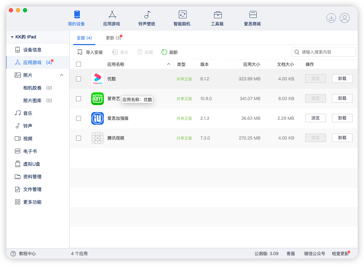Open the download manager icon top right
The height and width of the screenshot is (265, 364).
click(x=331, y=18)
